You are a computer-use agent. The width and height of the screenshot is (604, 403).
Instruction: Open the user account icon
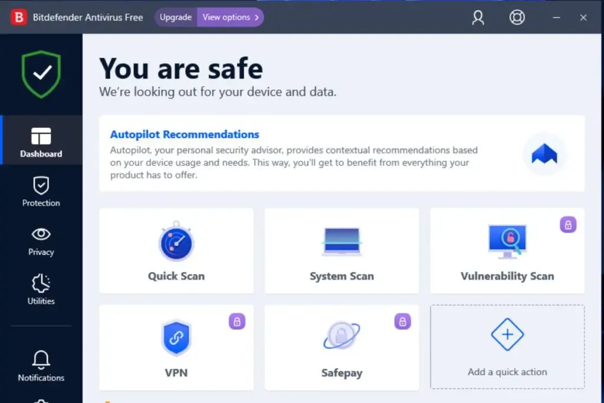[x=478, y=17]
